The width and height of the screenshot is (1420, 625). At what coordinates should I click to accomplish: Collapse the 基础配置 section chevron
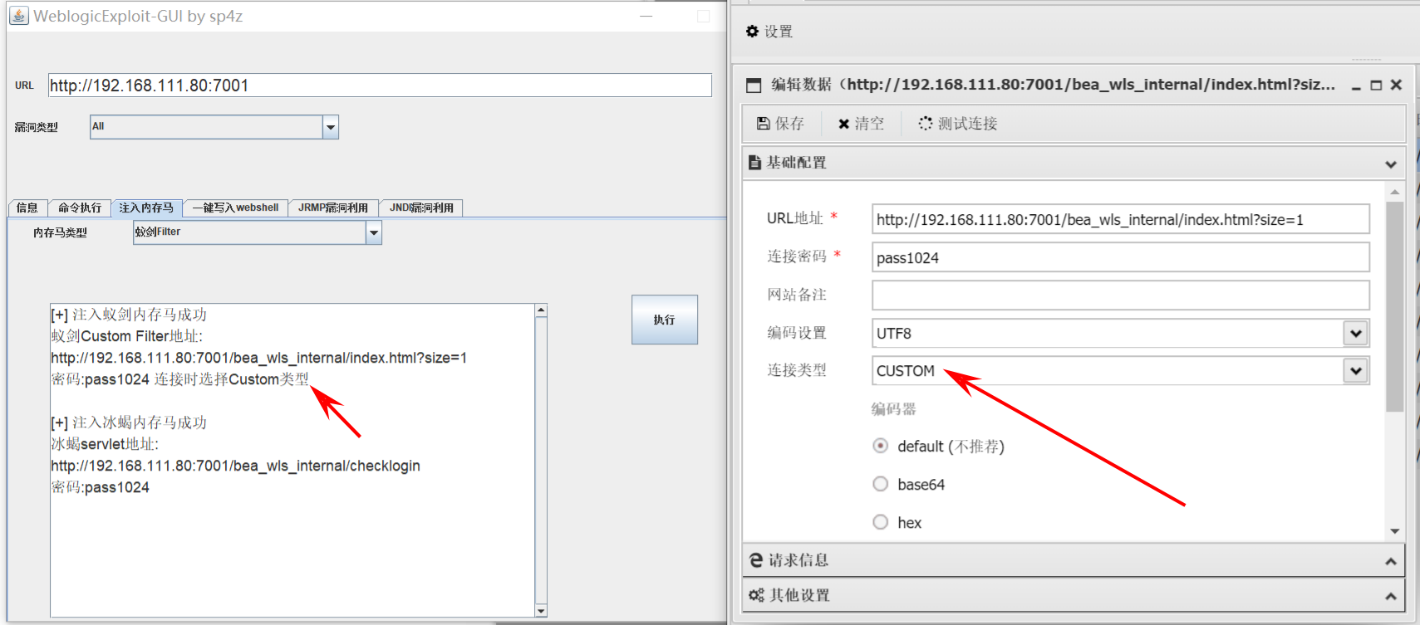coord(1391,164)
